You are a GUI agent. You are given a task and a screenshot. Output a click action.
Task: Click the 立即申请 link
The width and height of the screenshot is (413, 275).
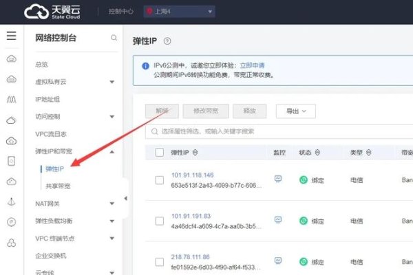253,65
